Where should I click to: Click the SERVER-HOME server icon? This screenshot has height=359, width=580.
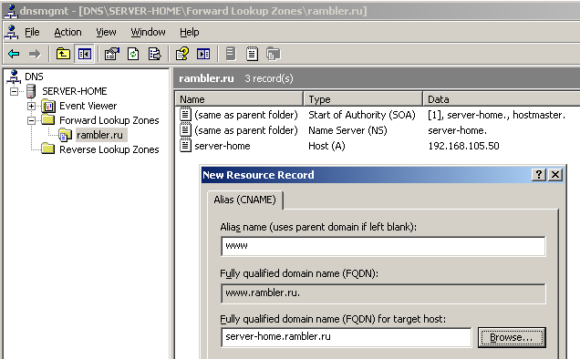[31, 91]
